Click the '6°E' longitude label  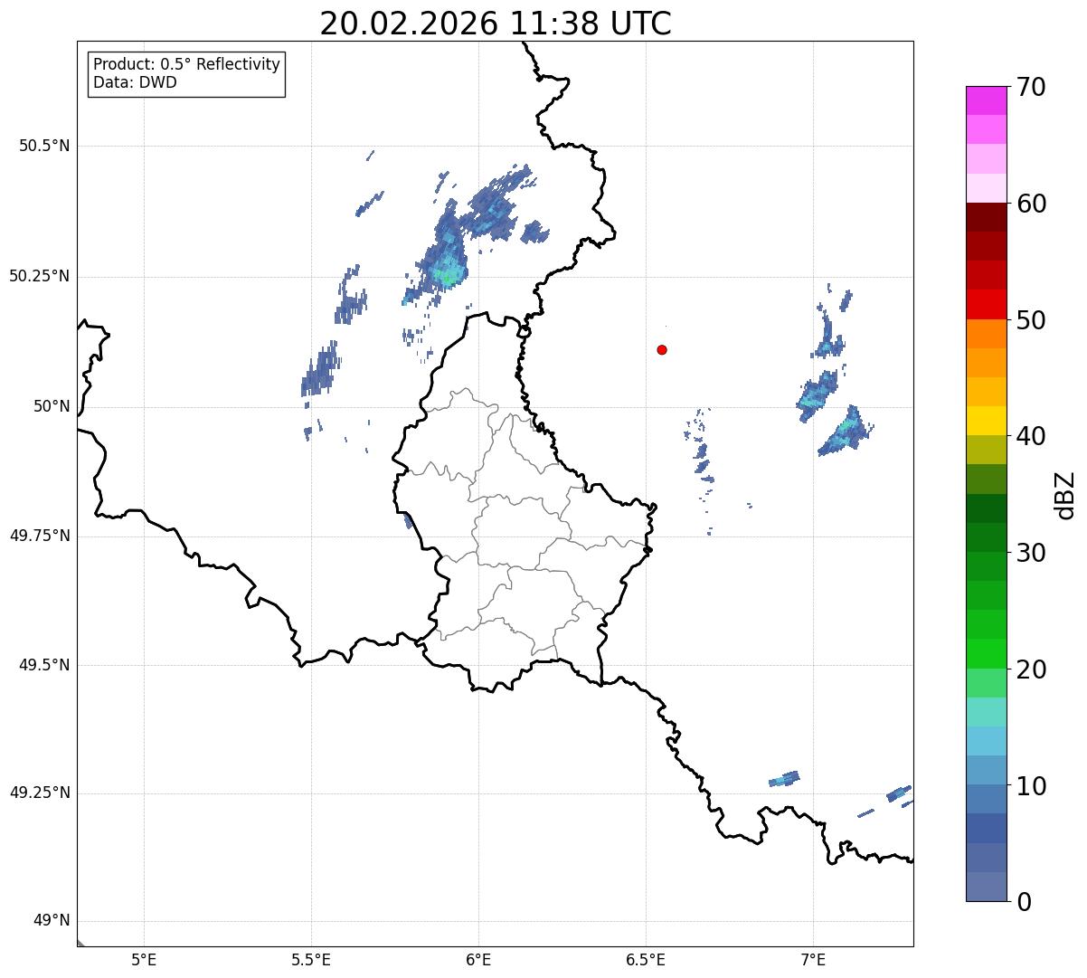[478, 960]
